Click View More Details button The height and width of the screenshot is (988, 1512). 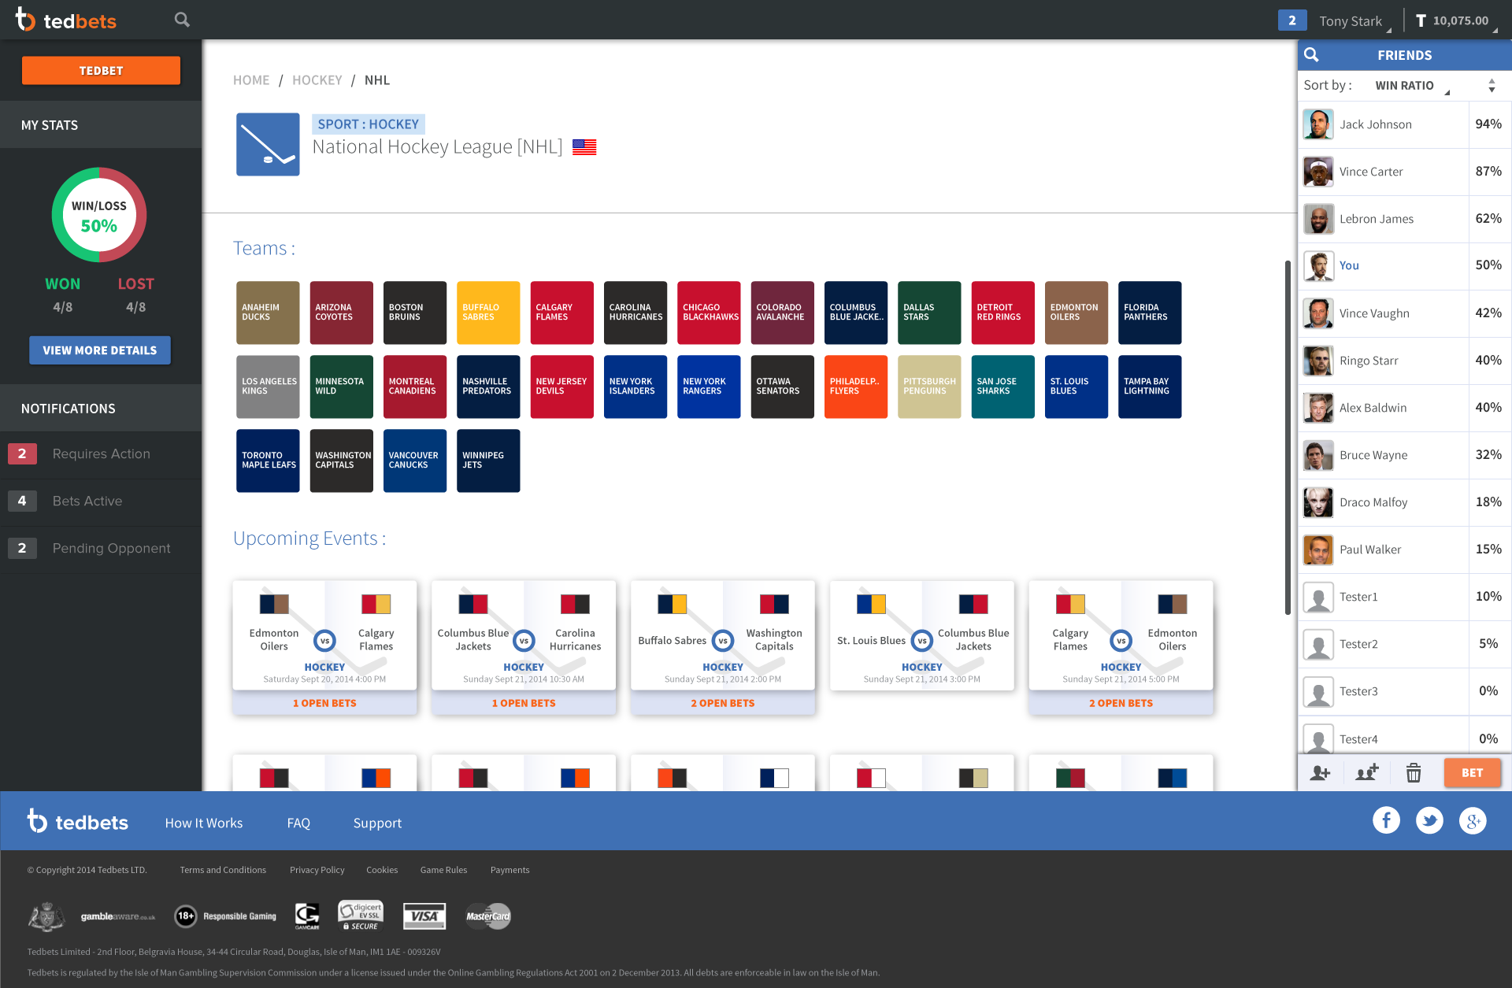pyautogui.click(x=100, y=350)
